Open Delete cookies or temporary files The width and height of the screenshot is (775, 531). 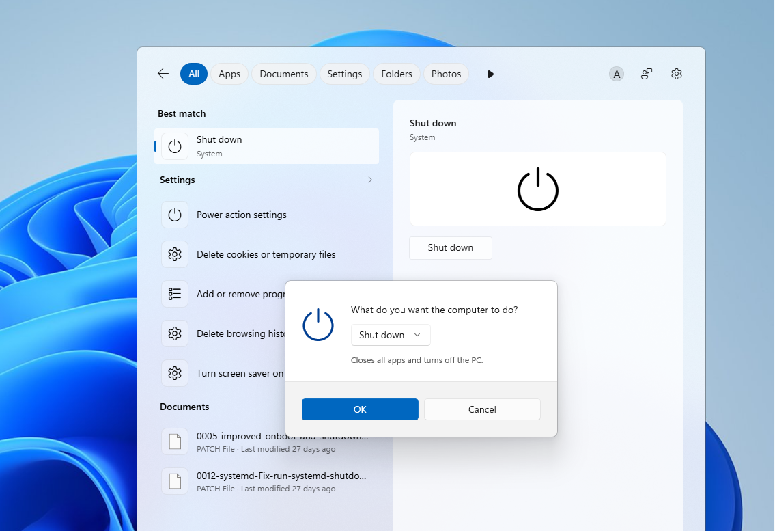point(266,254)
